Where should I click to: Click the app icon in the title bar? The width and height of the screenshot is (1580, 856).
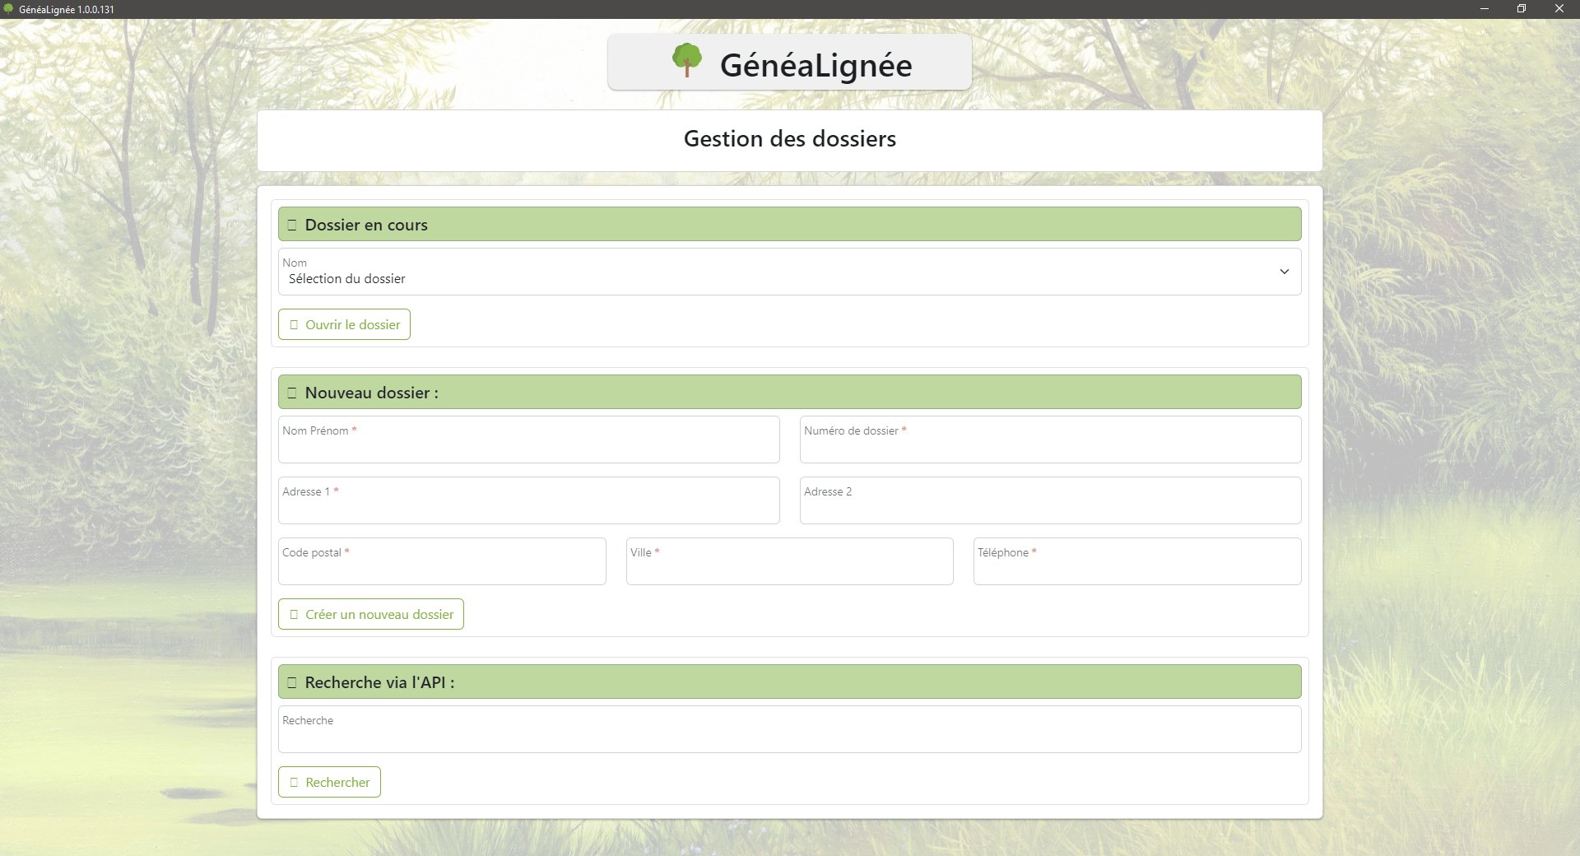point(9,9)
